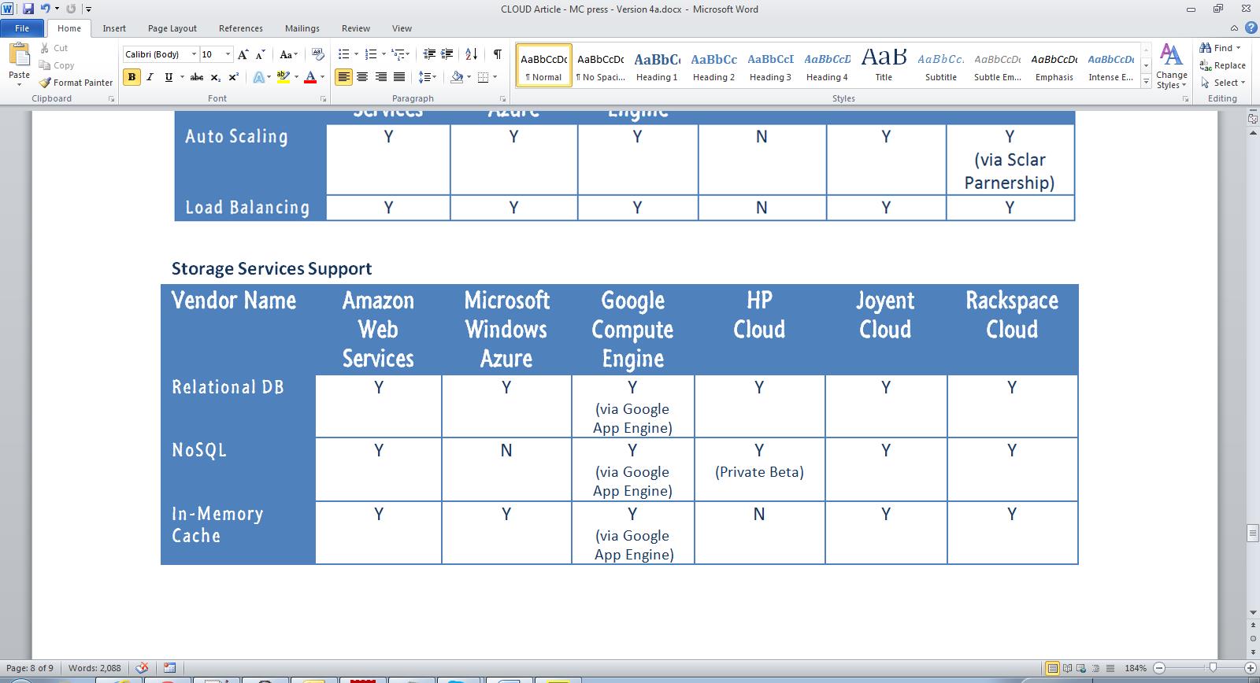Open the Bullets list dropdown arrow
1260x683 pixels.
(x=356, y=54)
